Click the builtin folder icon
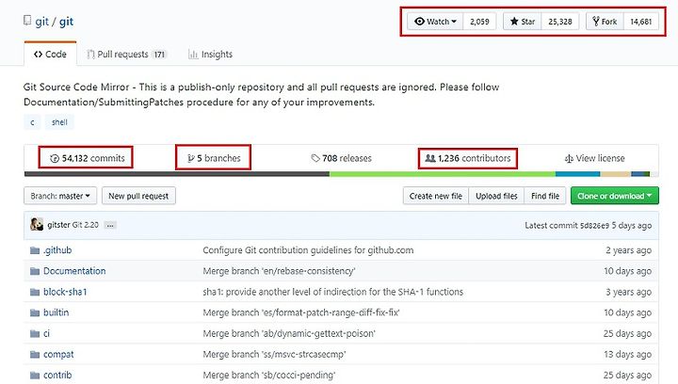The image size is (678, 384). tap(35, 312)
